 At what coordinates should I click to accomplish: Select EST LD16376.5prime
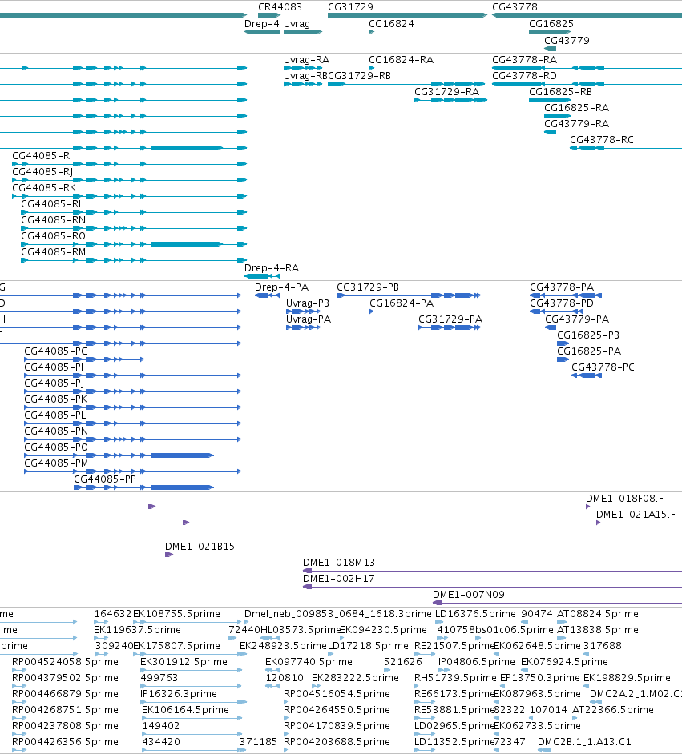coord(475,614)
